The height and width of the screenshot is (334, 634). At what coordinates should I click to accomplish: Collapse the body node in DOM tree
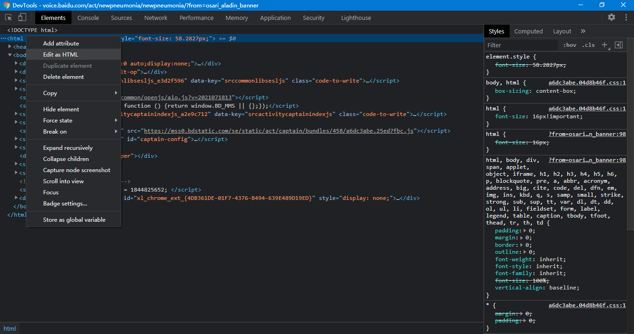click(10, 55)
